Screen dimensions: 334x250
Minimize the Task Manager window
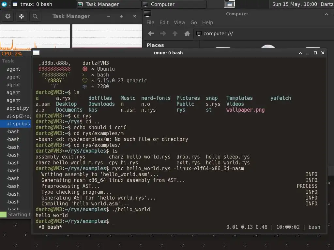click(x=109, y=16)
